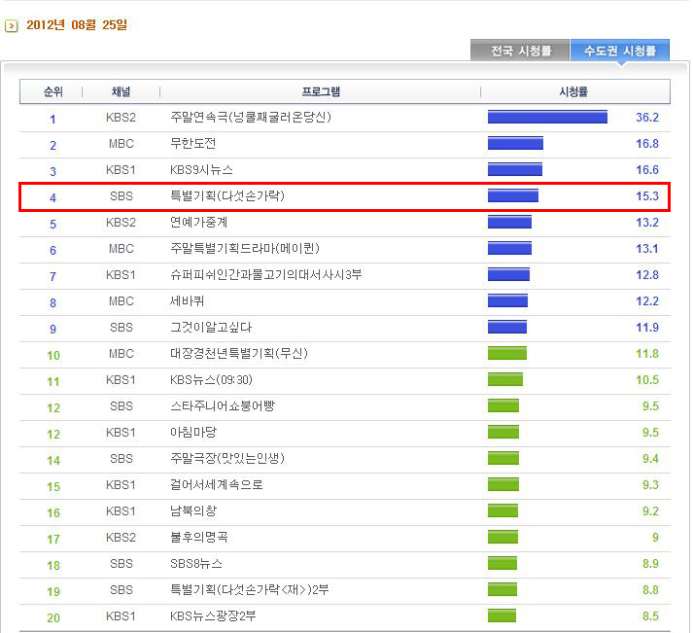Click 대장경천년특별기획(무신) program
The height and width of the screenshot is (633, 693).
(239, 354)
